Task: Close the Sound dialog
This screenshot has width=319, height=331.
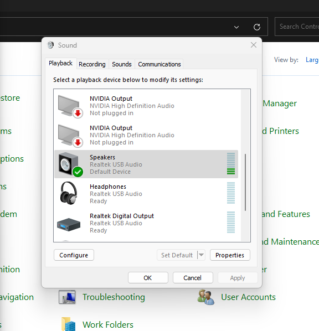Action: click(x=254, y=45)
